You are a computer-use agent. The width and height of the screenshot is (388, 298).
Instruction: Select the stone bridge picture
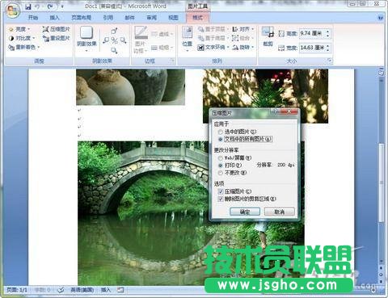[143, 212]
